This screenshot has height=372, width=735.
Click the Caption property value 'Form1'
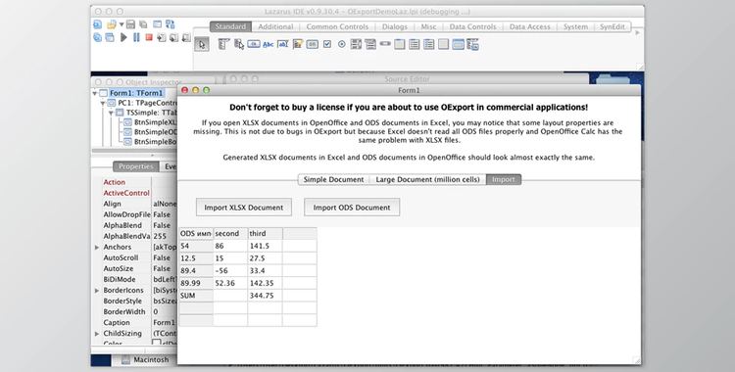point(164,322)
